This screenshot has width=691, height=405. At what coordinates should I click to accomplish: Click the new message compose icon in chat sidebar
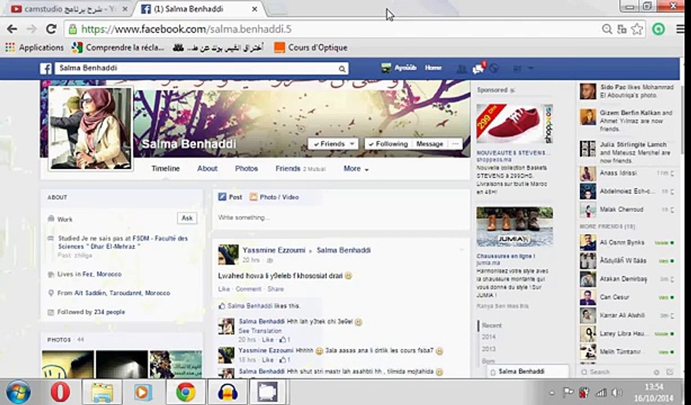click(x=669, y=372)
